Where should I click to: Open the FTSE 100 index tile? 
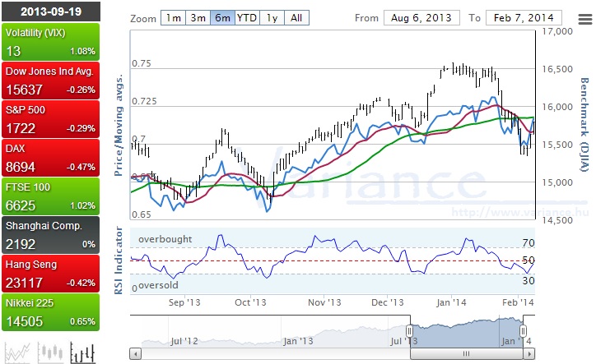tap(50, 196)
